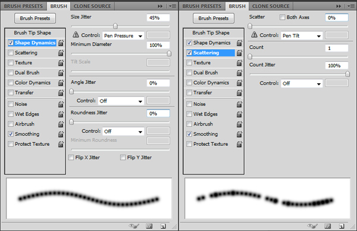Toggle lock icon next to Shape Dynamics in left panel
Image resolution: width=357 pixels, height=231 pixels.
point(61,43)
